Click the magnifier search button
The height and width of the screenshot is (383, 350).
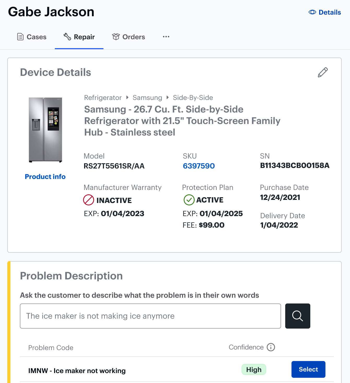(298, 316)
